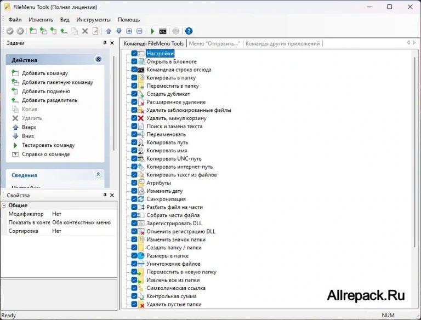This screenshot has width=421, height=320.
Task: Click the gear settings toolbar icon
Action: (175, 31)
